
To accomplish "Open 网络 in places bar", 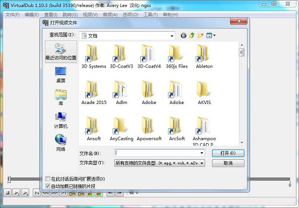I will (61, 143).
